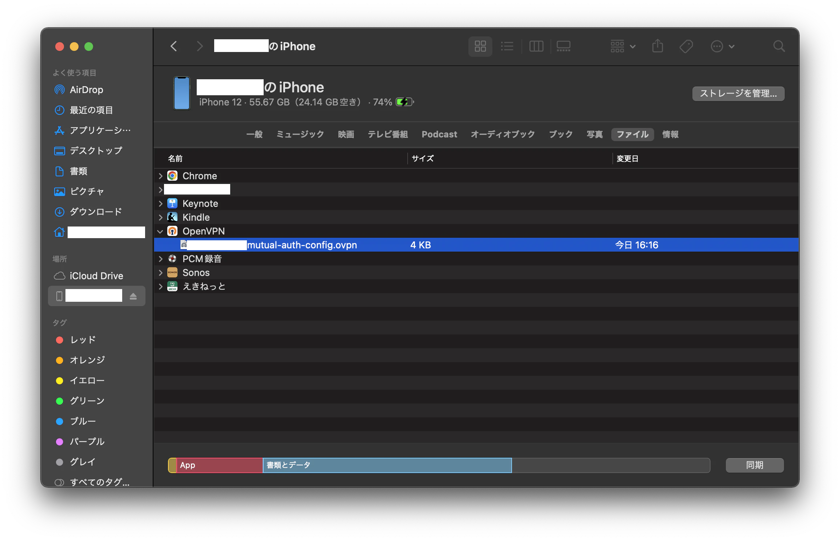The height and width of the screenshot is (541, 840).
Task: Switch to the テレビ番組 tab
Action: point(388,135)
